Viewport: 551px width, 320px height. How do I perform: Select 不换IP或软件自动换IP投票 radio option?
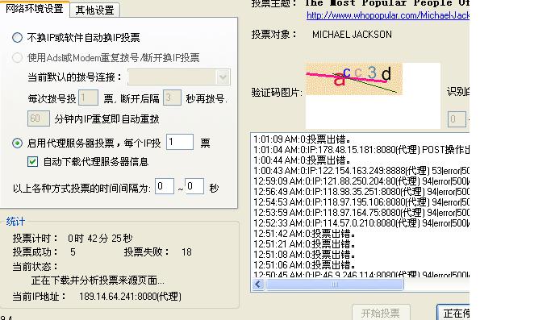tap(17, 37)
